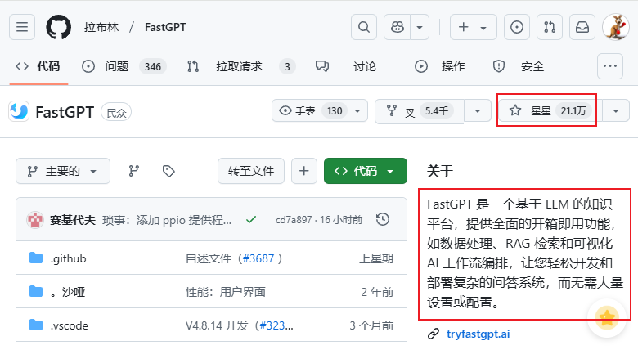Click the 2 年前 timestamp text
Viewport: 638px width, 350px height.
pos(377,292)
